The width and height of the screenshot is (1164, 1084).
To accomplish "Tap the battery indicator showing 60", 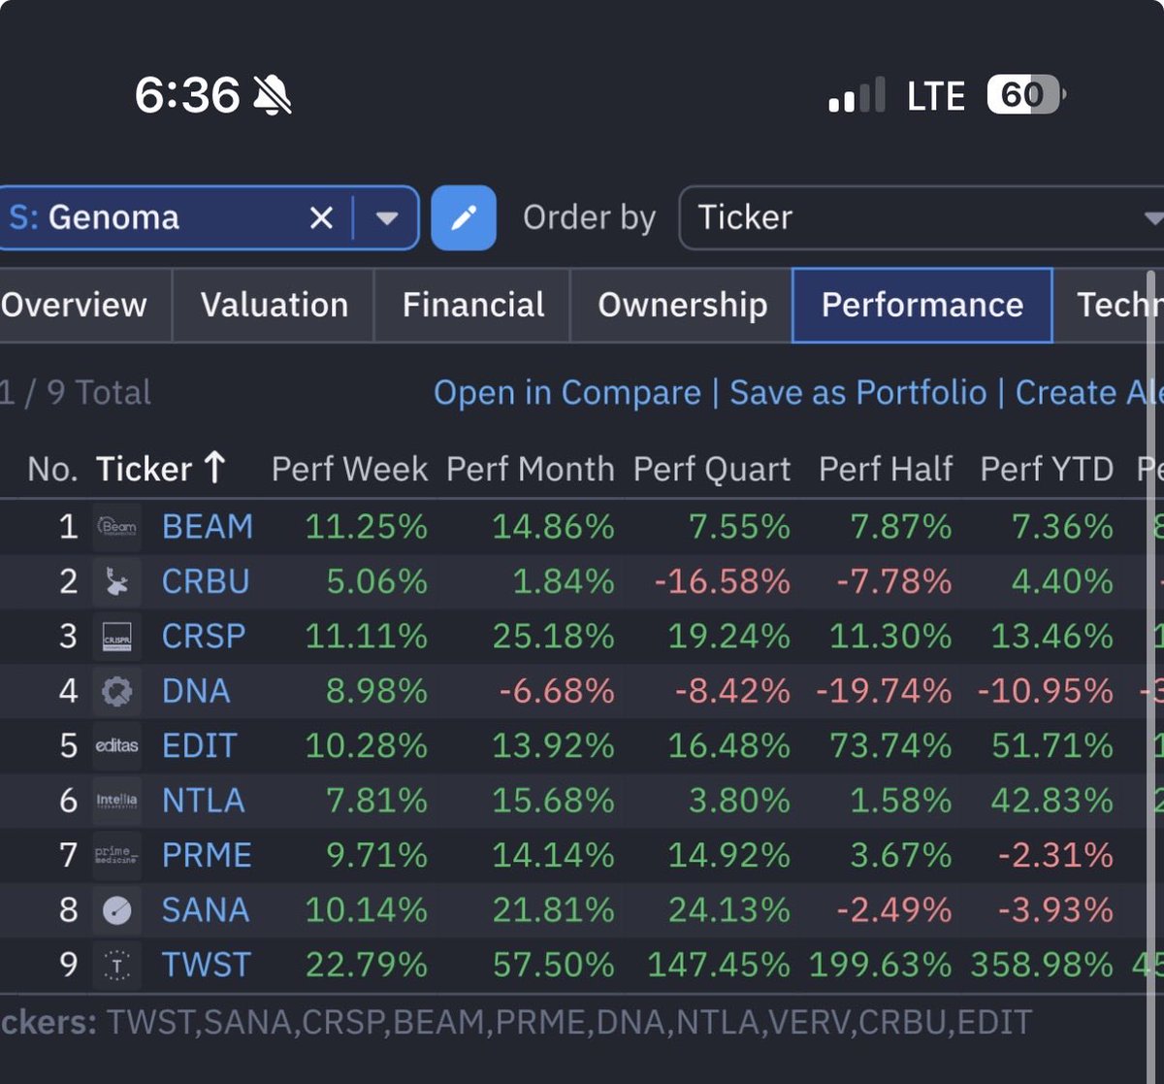I will point(1026,95).
